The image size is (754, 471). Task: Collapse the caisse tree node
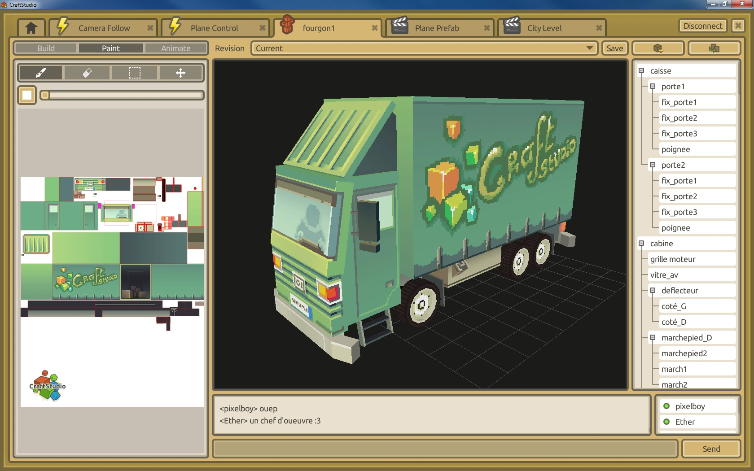tap(641, 70)
